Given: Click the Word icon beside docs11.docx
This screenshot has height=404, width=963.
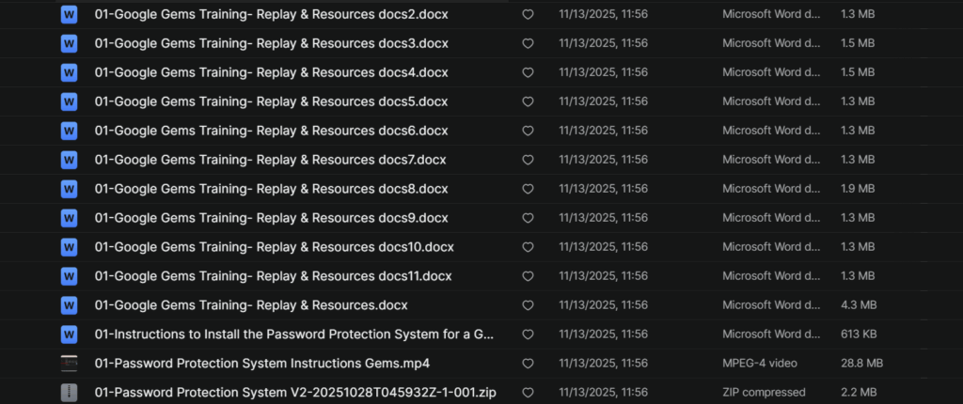Looking at the screenshot, I should click(69, 276).
